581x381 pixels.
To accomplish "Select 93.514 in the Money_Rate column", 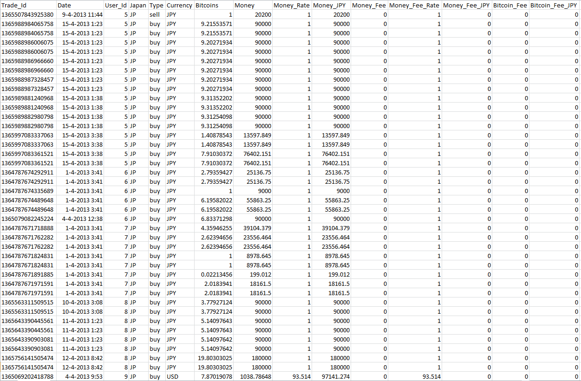I will 292,376.
